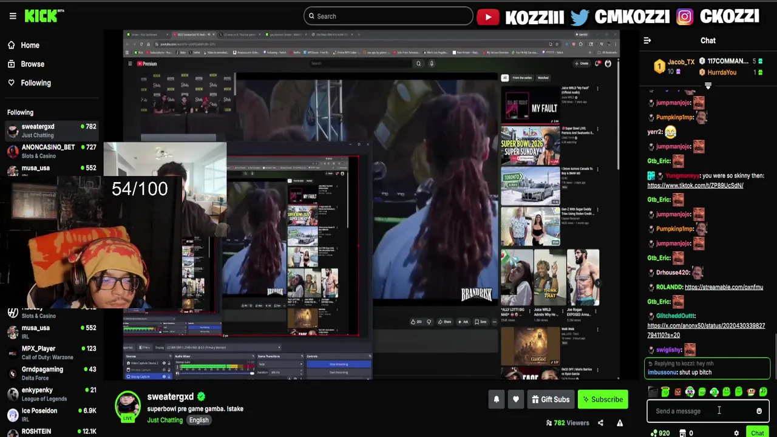Click HurrdaYou on the leaderboard

[x=722, y=72]
